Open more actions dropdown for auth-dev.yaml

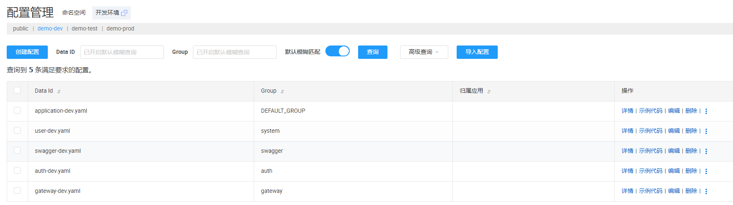coord(706,171)
